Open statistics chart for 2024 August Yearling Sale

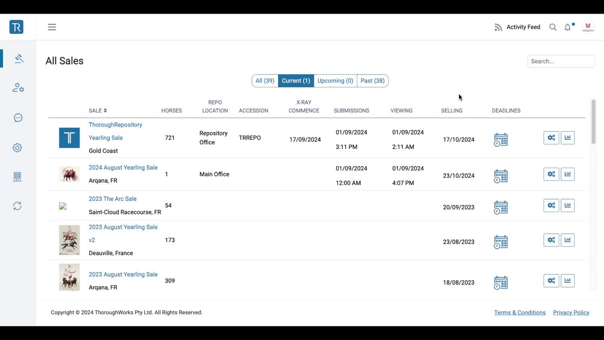(x=568, y=174)
